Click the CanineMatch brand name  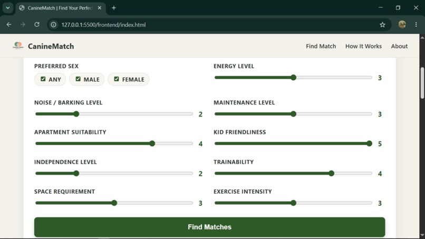pyautogui.click(x=51, y=46)
